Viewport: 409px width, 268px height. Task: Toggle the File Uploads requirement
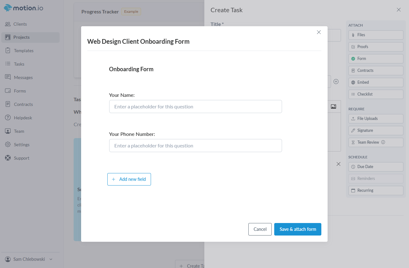pos(376,119)
